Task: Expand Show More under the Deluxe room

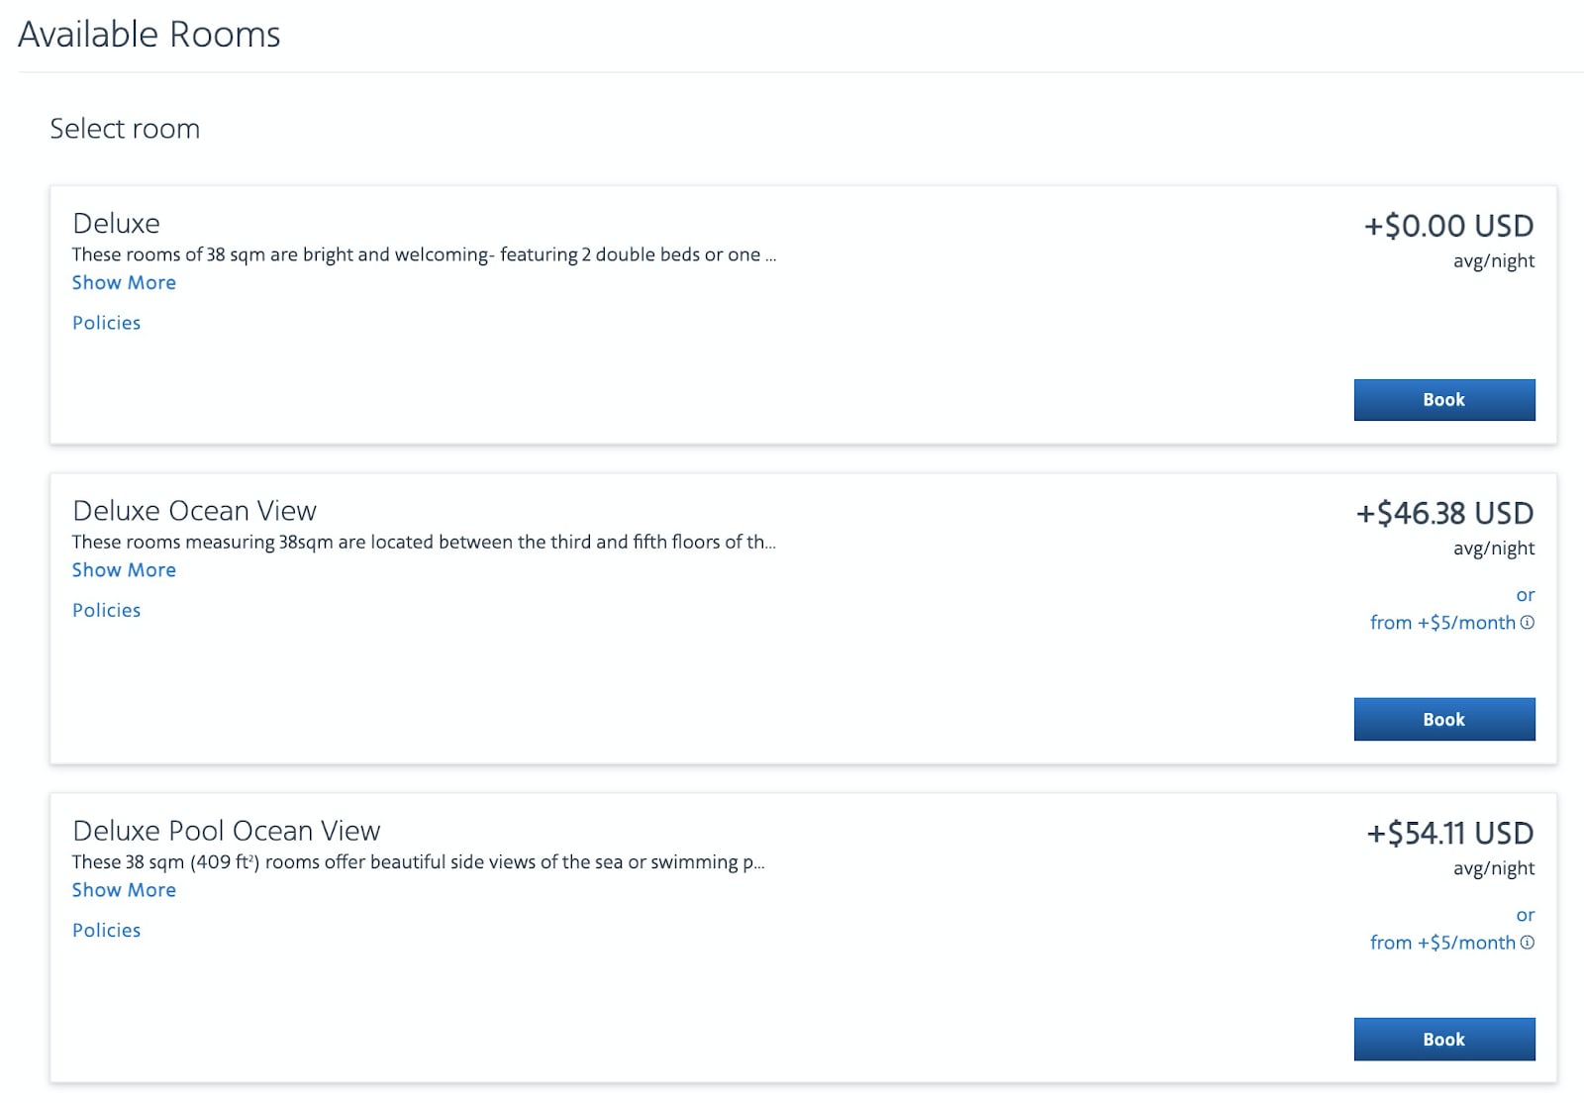Action: [124, 283]
